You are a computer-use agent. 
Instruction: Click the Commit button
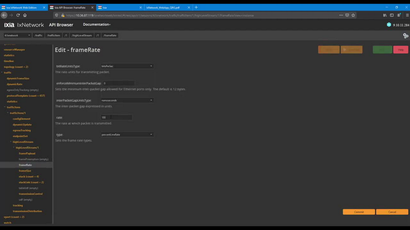359,212
